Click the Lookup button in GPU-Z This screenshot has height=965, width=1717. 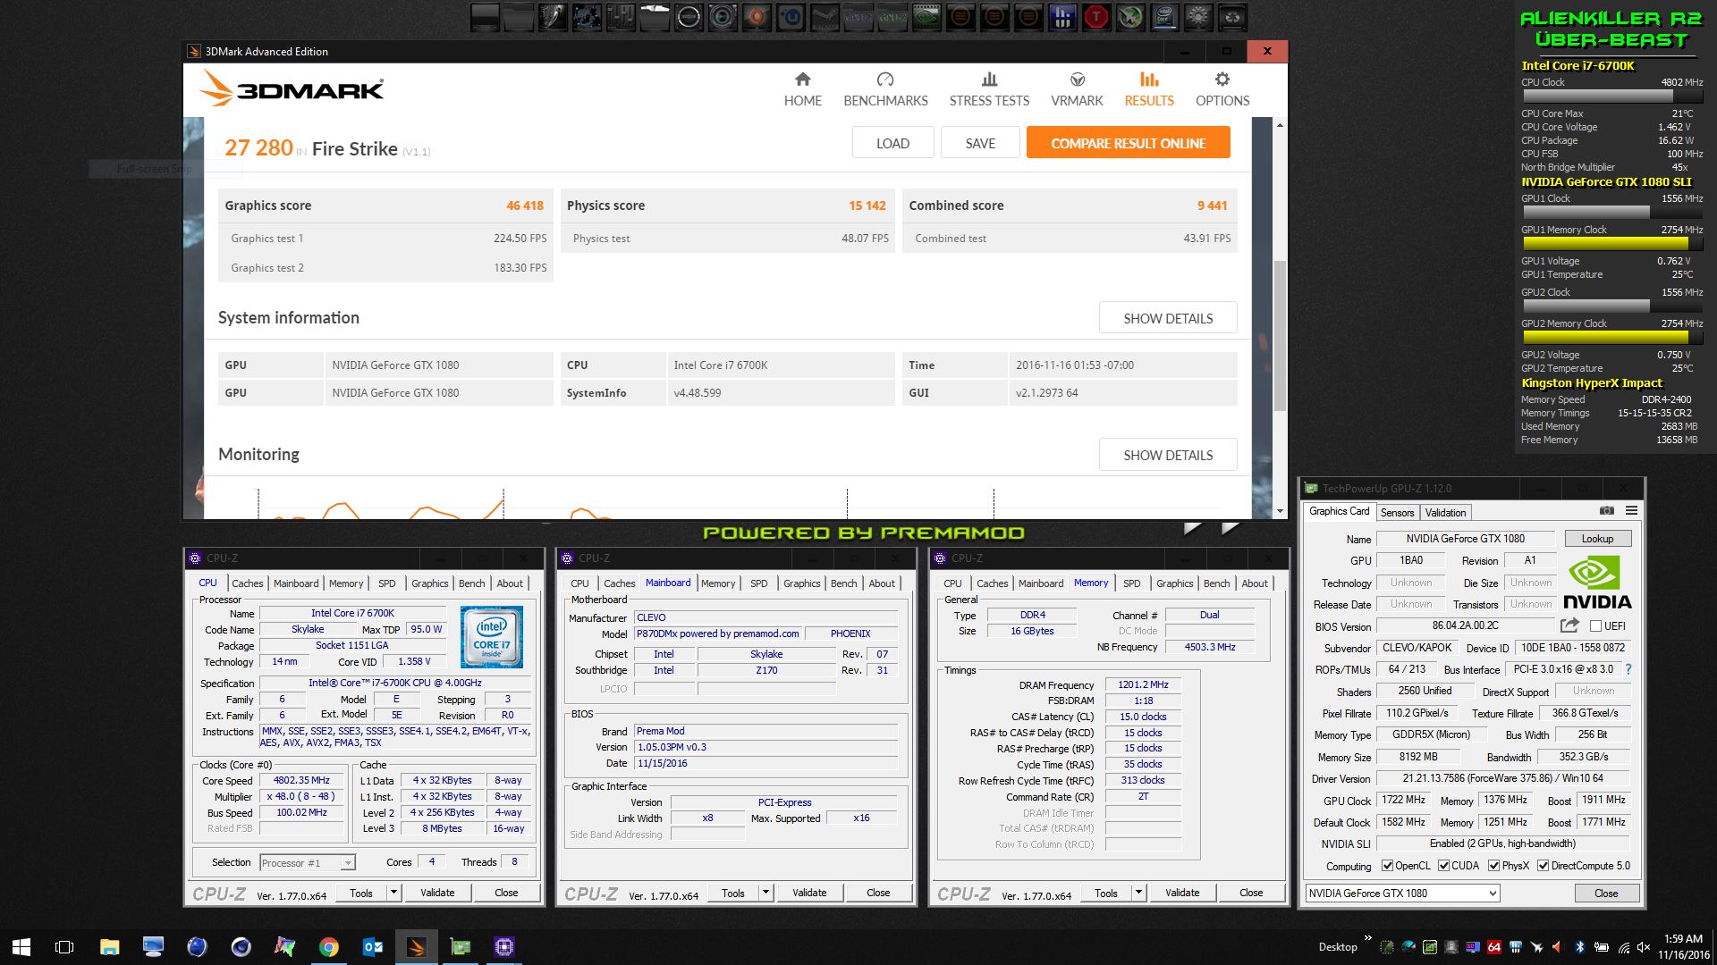1597,539
